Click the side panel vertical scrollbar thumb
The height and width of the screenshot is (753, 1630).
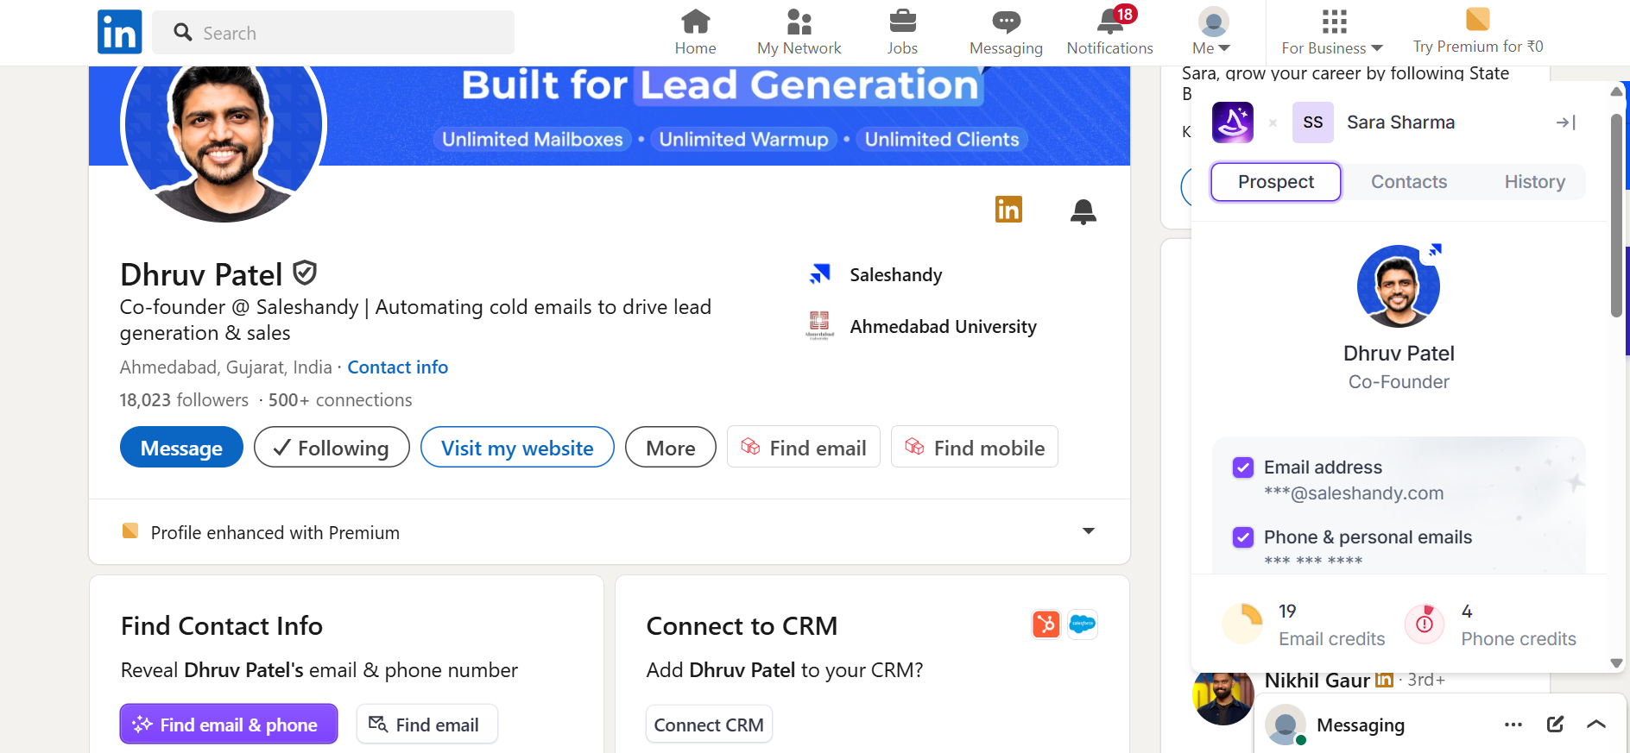click(1616, 216)
